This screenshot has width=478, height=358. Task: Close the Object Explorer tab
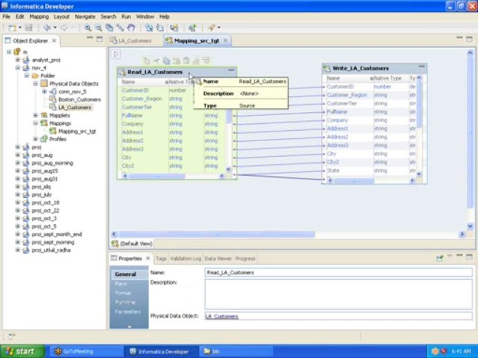click(x=54, y=40)
